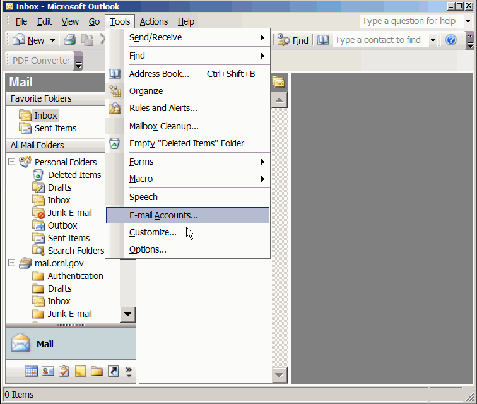This screenshot has height=404, width=477.
Task: Select the Authentication folder under mail.ornl.gov
Action: coord(76,276)
